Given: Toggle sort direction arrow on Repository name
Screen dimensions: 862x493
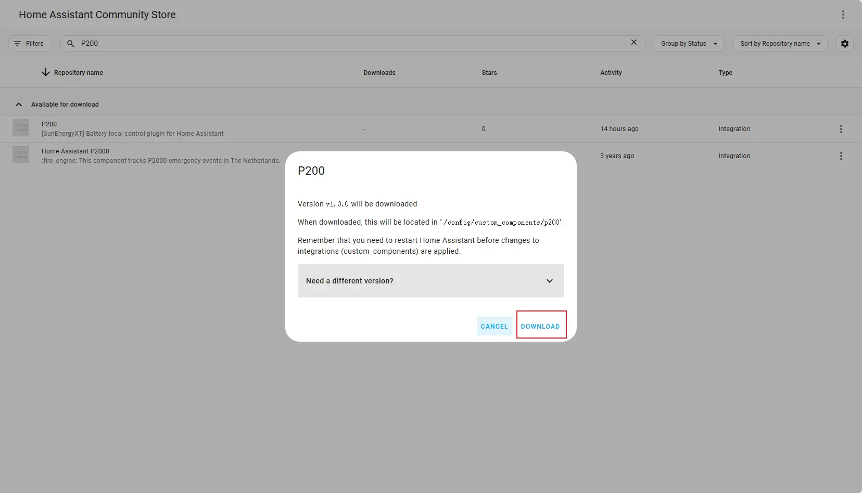Looking at the screenshot, I should [46, 73].
